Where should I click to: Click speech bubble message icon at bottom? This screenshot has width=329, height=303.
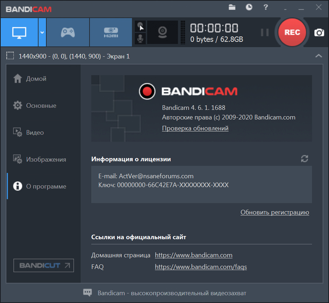coord(87,293)
